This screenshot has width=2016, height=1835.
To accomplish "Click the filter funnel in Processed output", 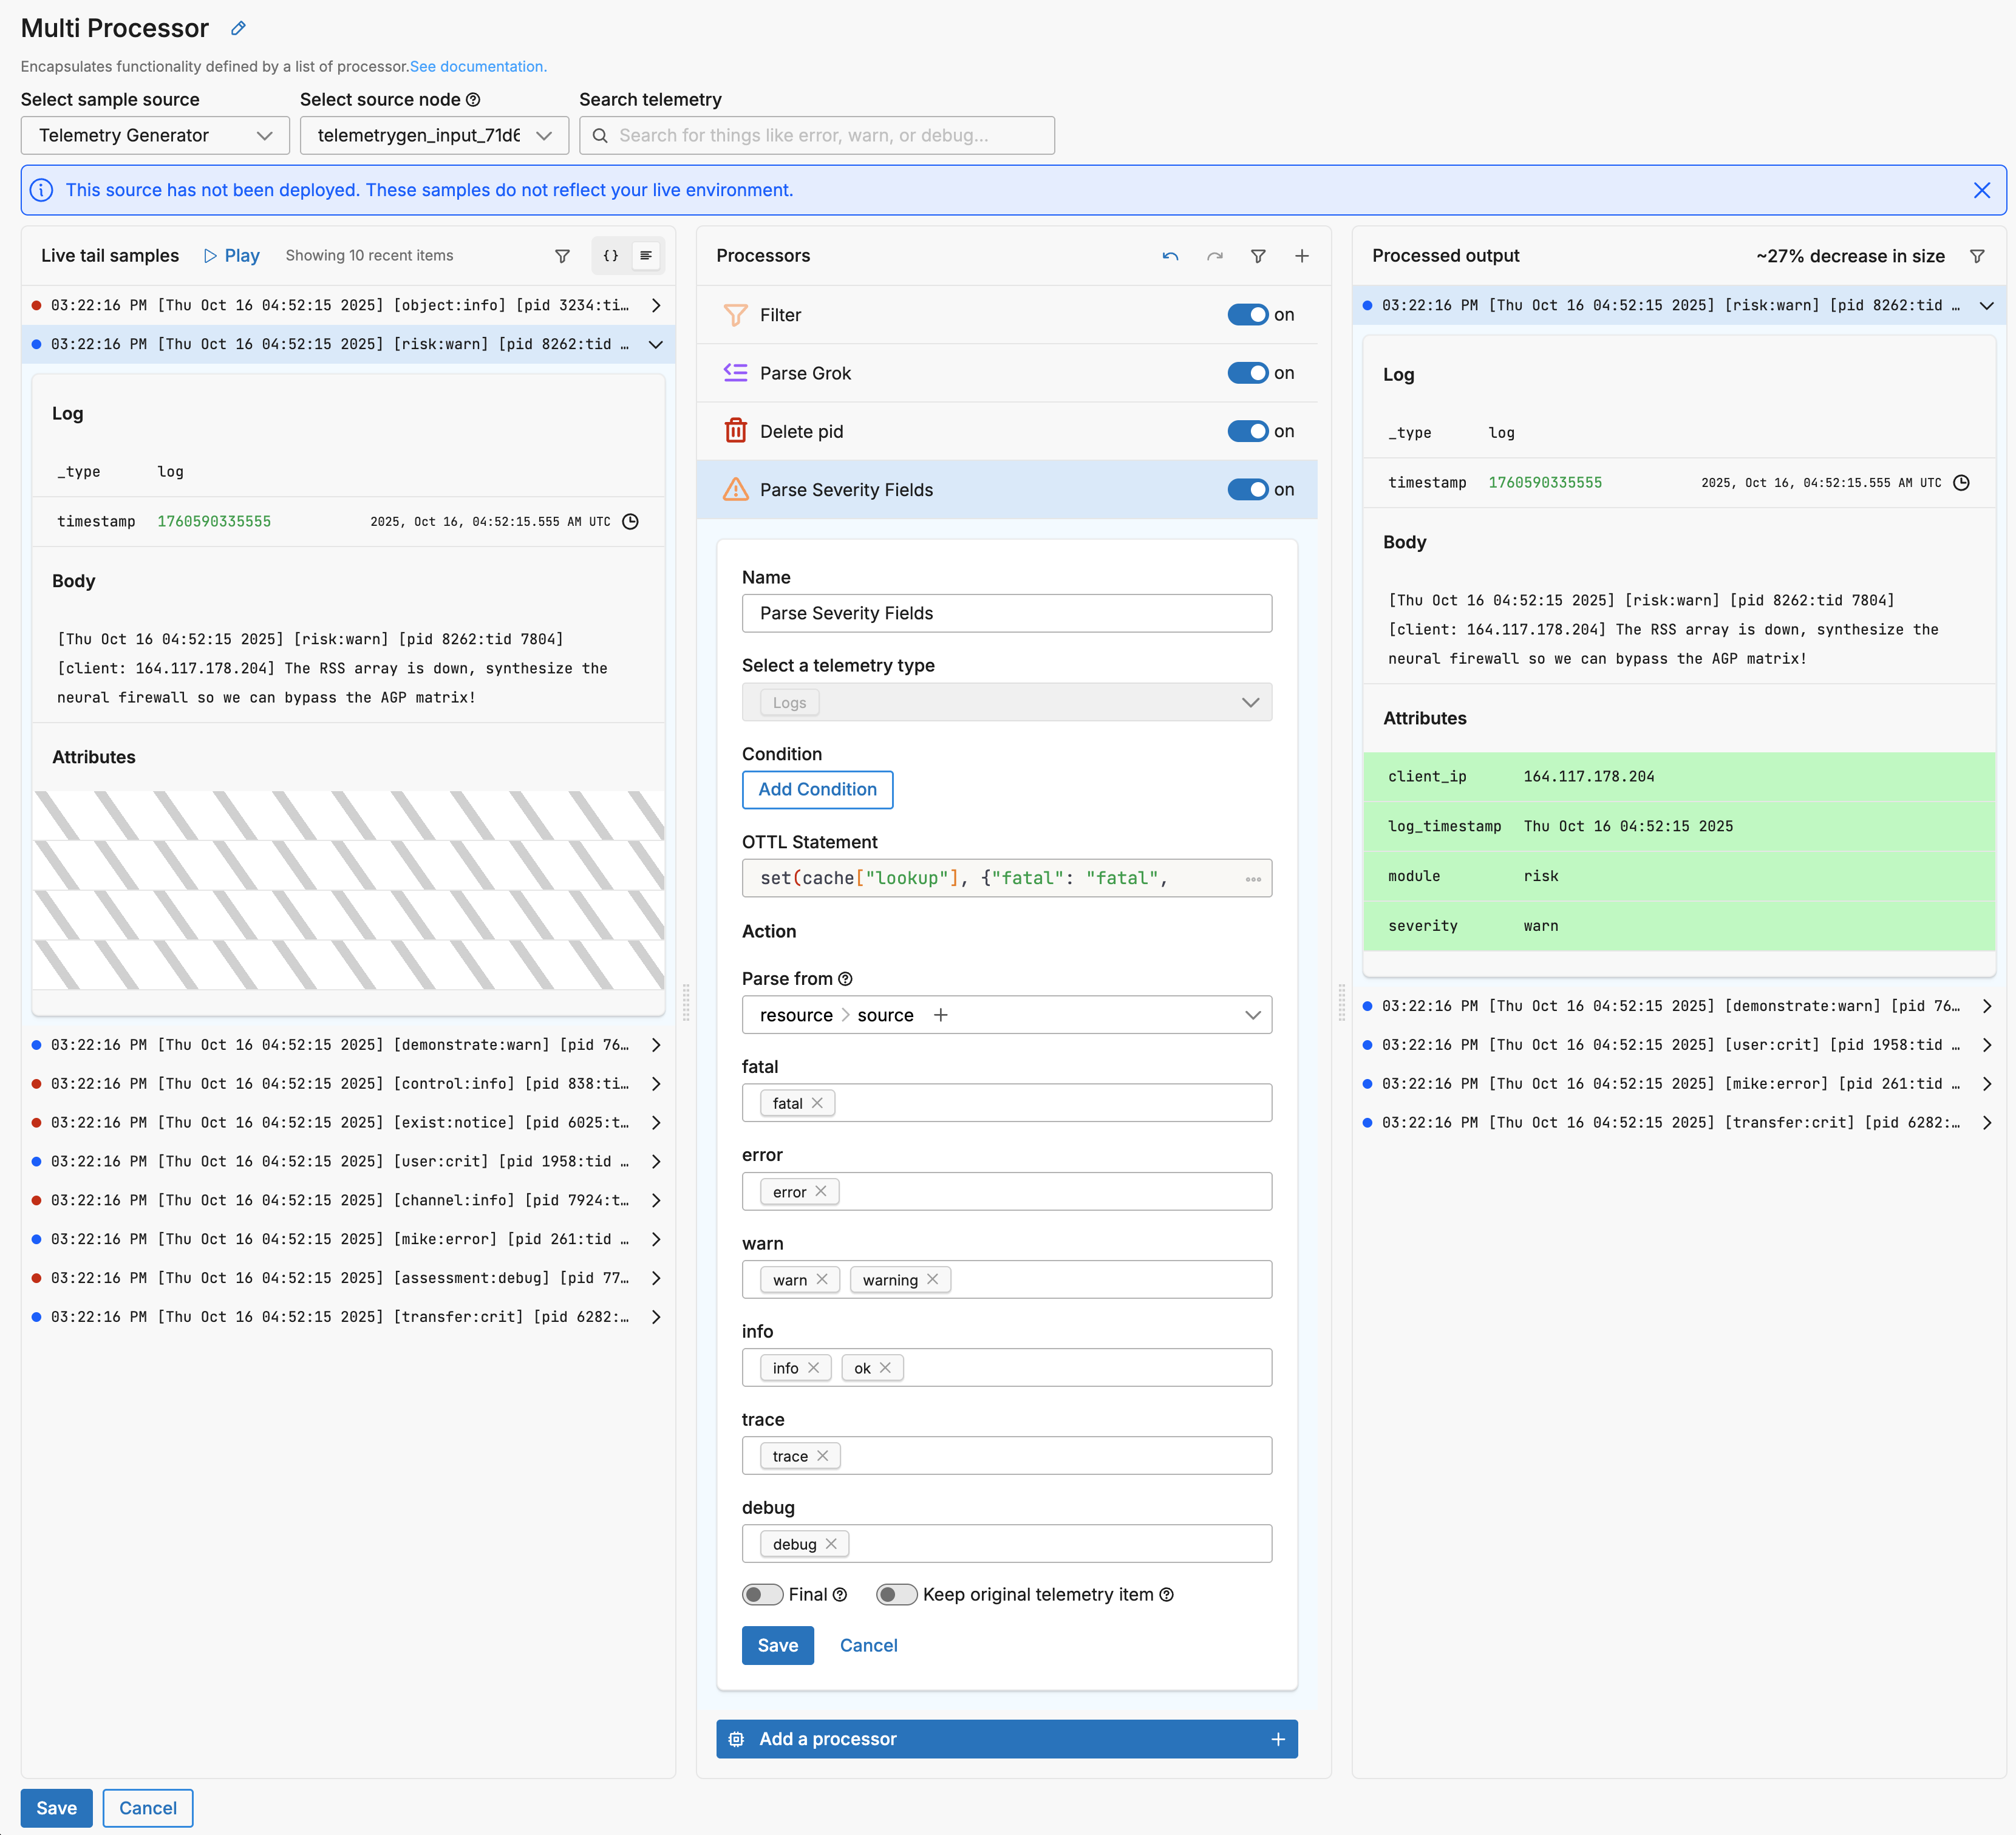I will pos(1977,256).
